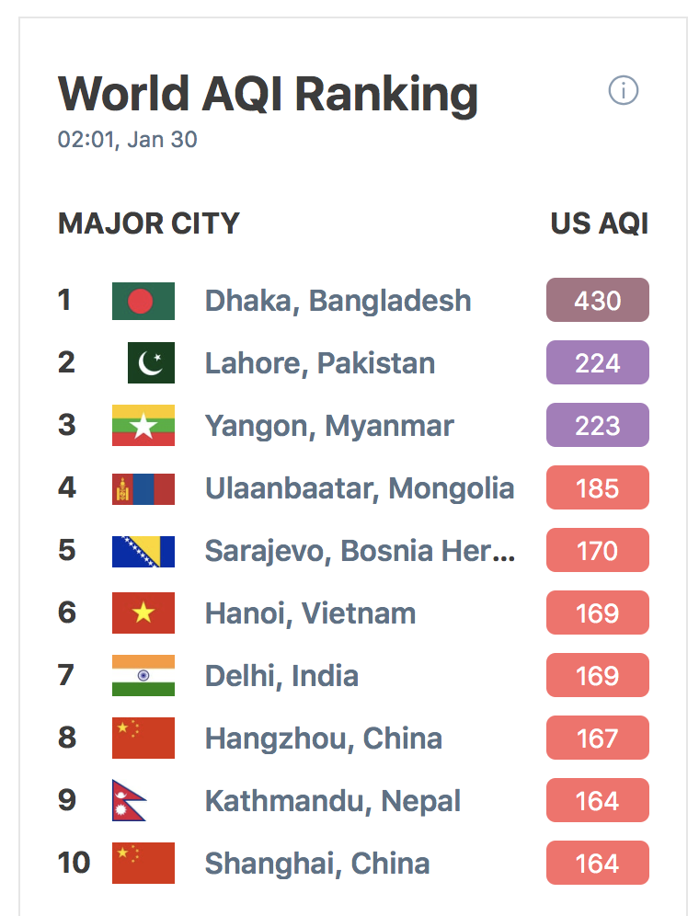Open Ulaanbaatar, Mongolia city page
Image resolution: width=699 pixels, height=916 pixels.
[360, 488]
